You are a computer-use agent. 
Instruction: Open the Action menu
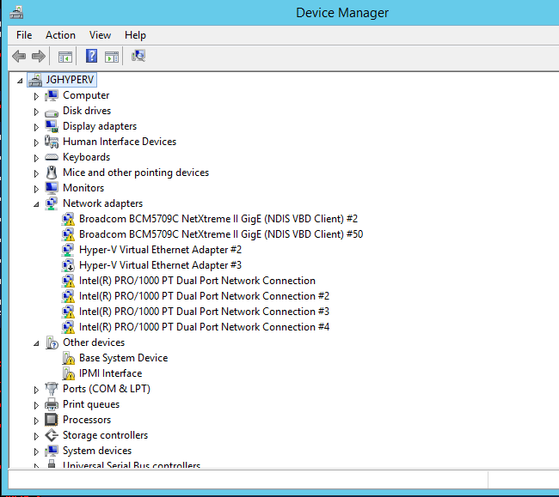tap(60, 35)
